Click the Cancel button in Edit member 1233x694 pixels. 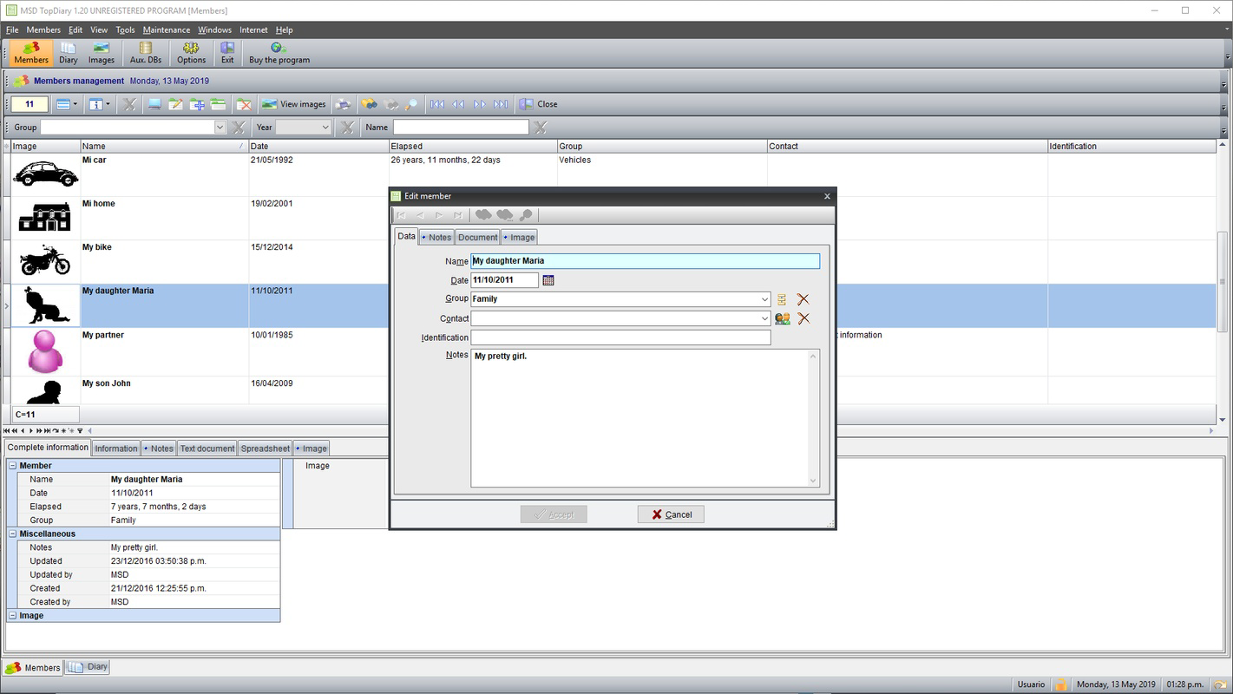click(x=671, y=514)
